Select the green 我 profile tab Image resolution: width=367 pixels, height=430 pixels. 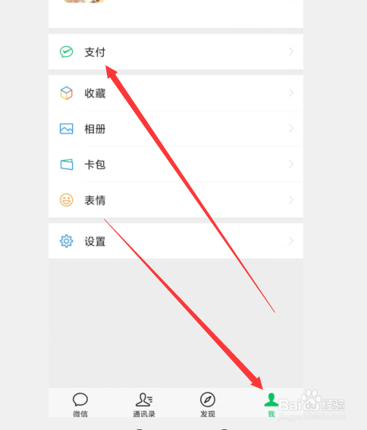coord(271,405)
